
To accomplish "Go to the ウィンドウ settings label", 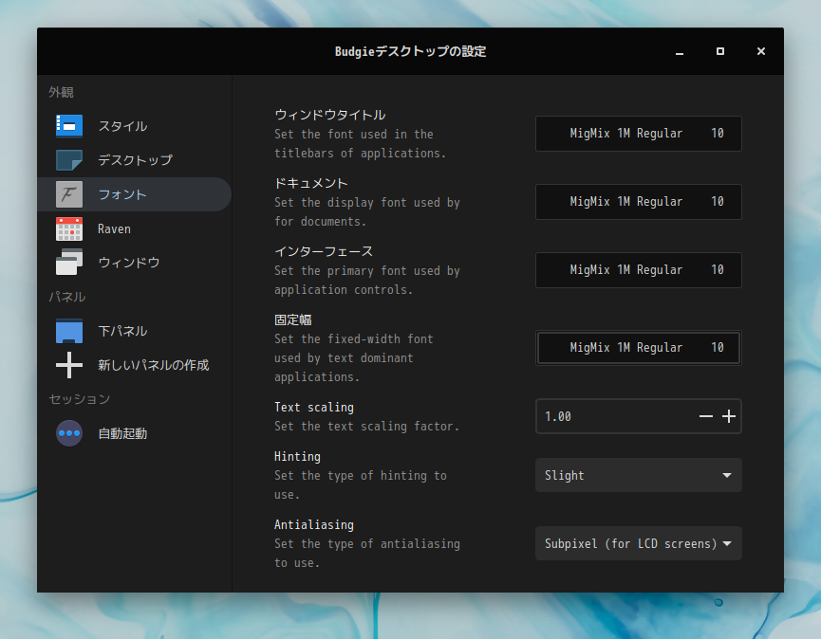I will 129,263.
